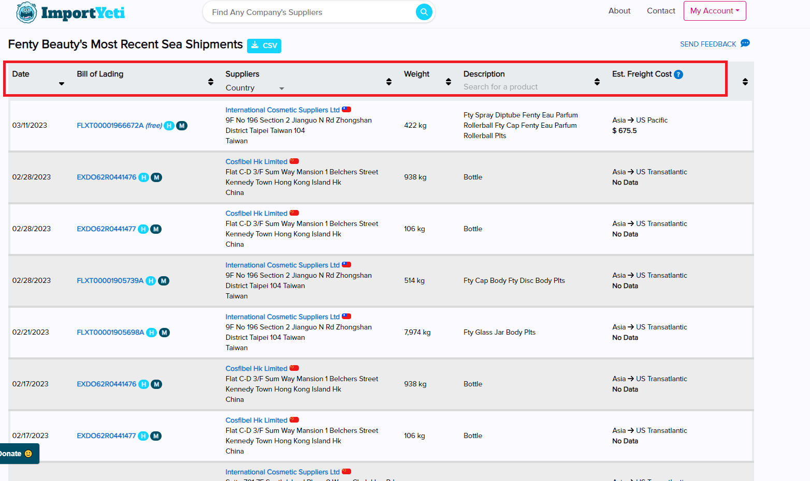Click M badge for 02/28/2023 EXDO62R0441477
Screen dimensions: 810x481
(x=156, y=229)
